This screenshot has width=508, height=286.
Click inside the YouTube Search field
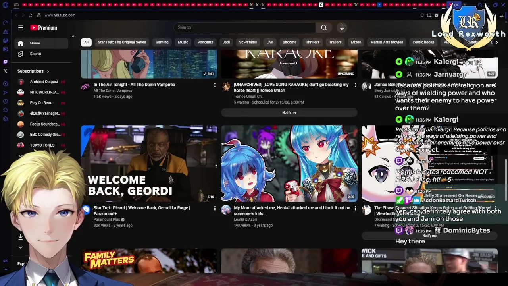[244, 27]
